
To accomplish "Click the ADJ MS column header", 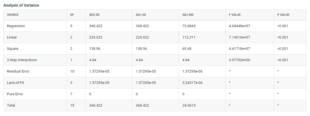I will (188, 15).
